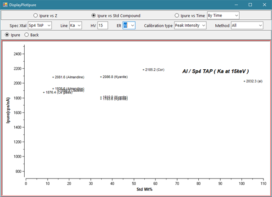Click the DisplayPlotIpure window icon
272x197 pixels.
pyautogui.click(x=5, y=4)
